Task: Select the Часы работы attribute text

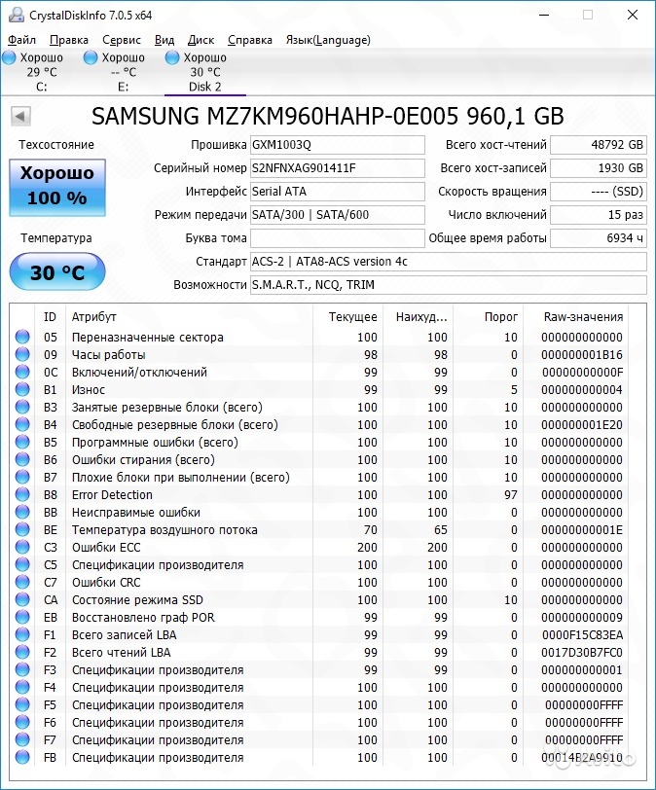Action: pos(108,355)
